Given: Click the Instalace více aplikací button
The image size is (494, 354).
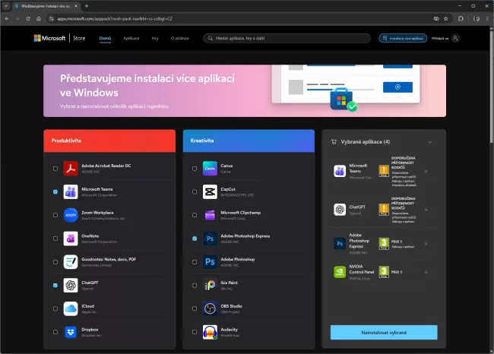Looking at the screenshot, I should 403,38.
